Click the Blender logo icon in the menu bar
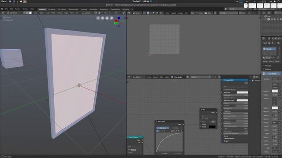Screen dimensions: 282x158 [2, 9]
